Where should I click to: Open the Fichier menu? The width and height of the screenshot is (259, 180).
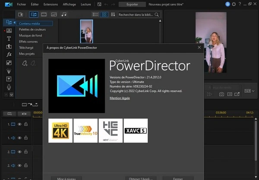point(22,4)
